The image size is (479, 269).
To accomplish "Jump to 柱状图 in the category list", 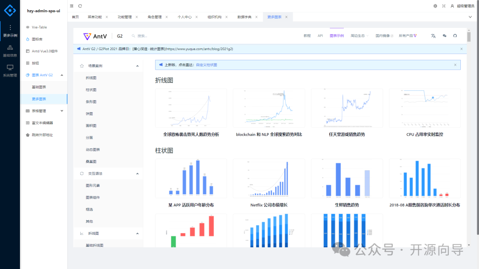I will click(x=91, y=90).
